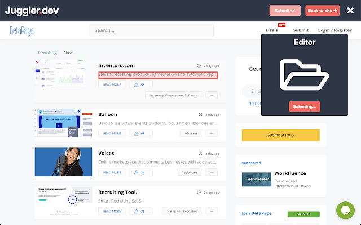Upvote Voices with triangle icon

[136, 172]
